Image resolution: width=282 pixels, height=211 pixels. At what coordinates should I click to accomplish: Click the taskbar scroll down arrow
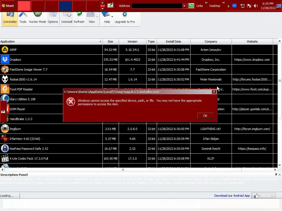tap(102, 9)
